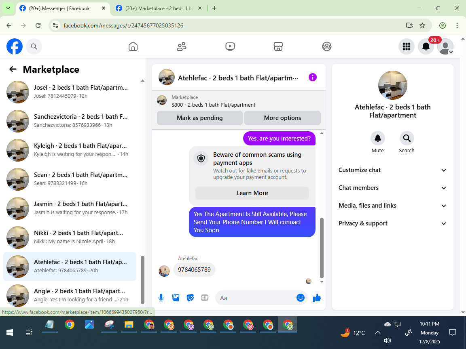Select Atehlefac conversation in list
Screen dimensions: 466x349
[70, 266]
